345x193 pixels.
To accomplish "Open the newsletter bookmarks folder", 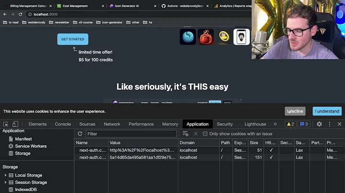I will point(59,22).
